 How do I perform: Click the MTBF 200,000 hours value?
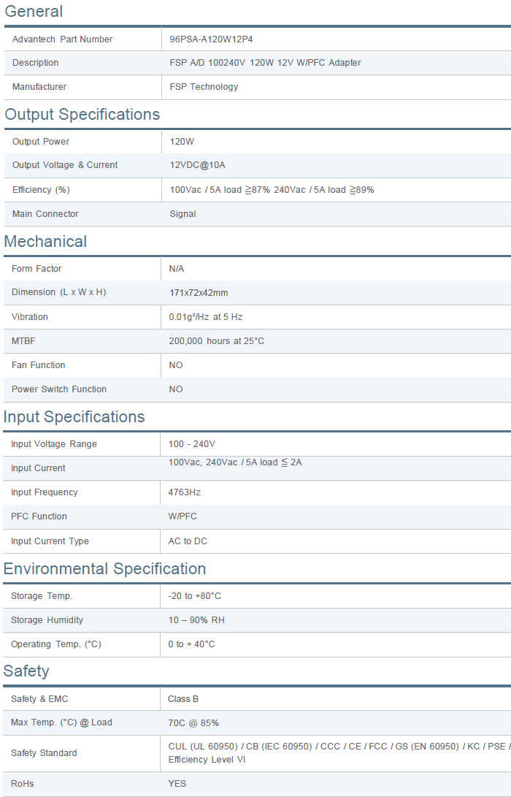(x=216, y=341)
